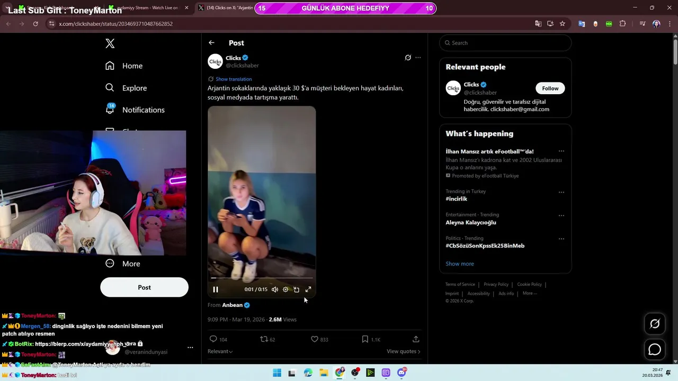
Task: Click the X search field
Action: point(505,43)
